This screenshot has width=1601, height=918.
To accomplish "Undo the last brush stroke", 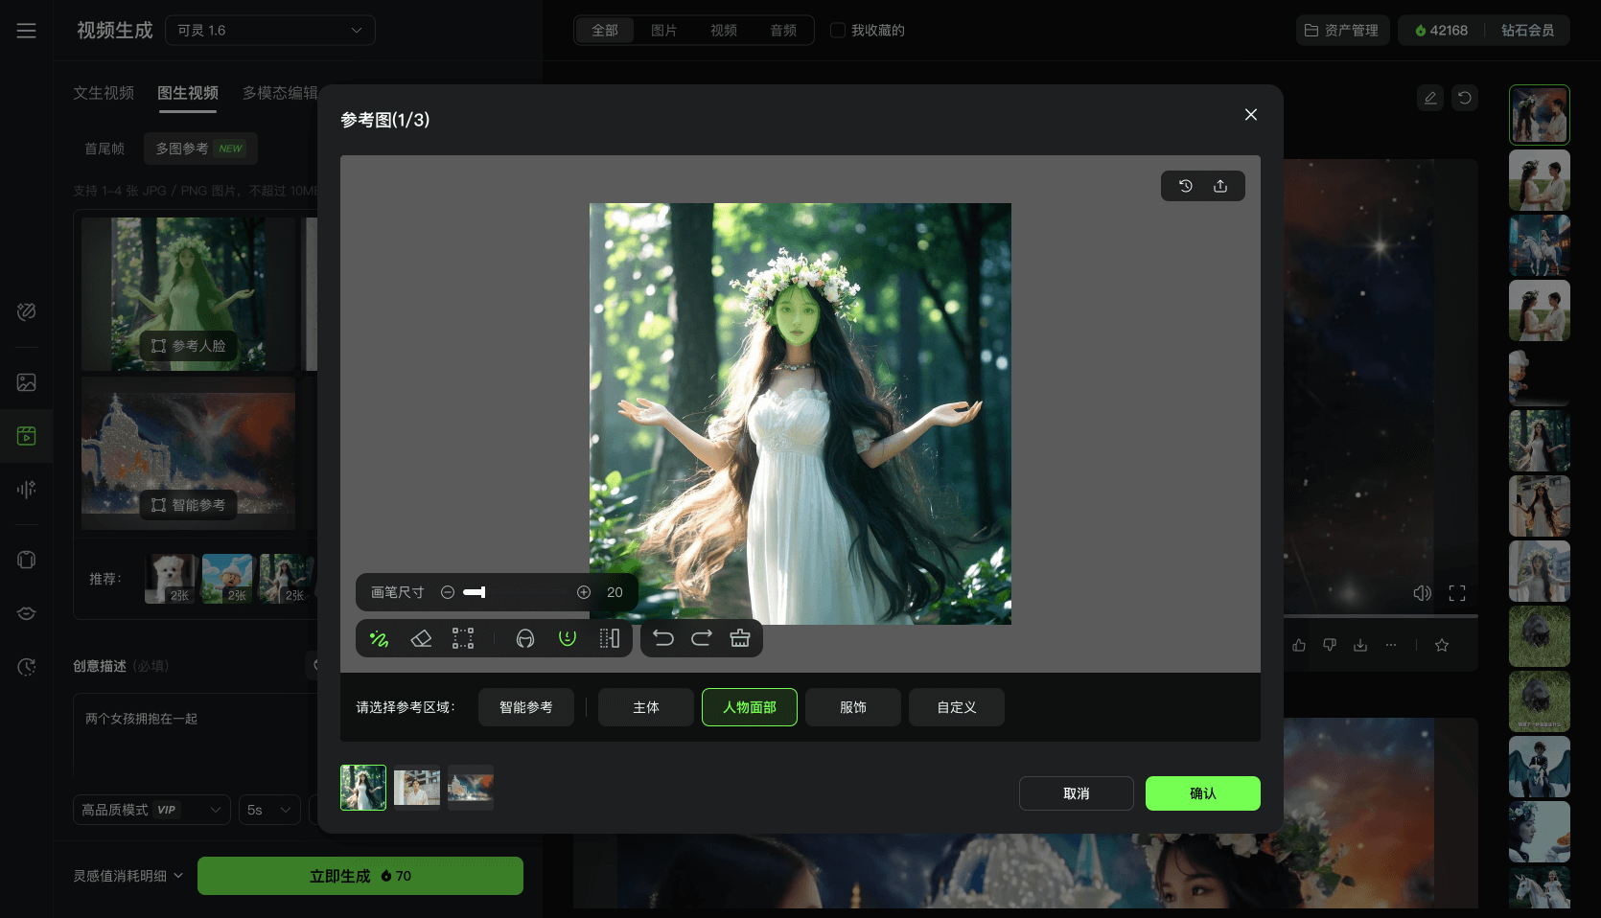I will [663, 638].
